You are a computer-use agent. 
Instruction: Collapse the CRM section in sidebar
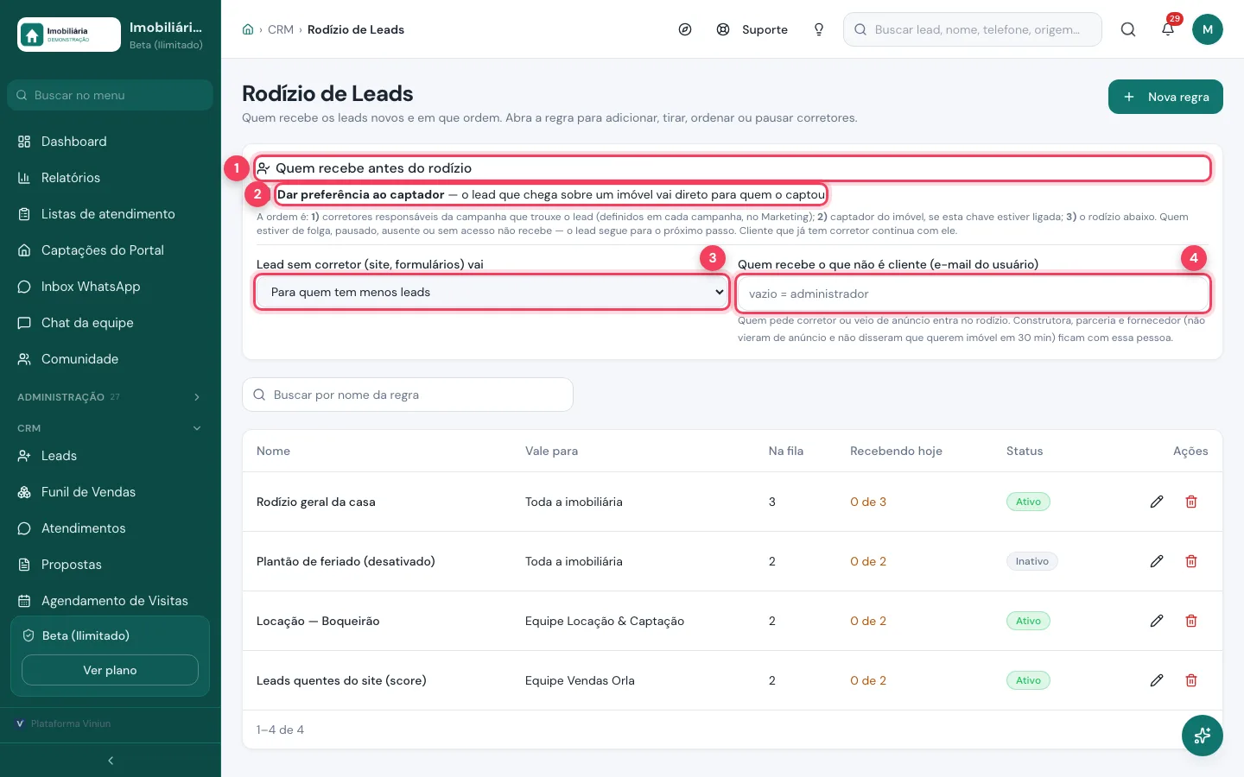[110, 428]
